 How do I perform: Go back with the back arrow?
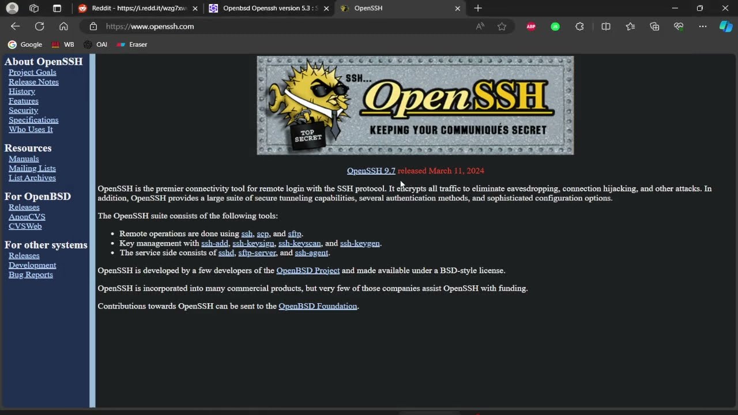15,27
